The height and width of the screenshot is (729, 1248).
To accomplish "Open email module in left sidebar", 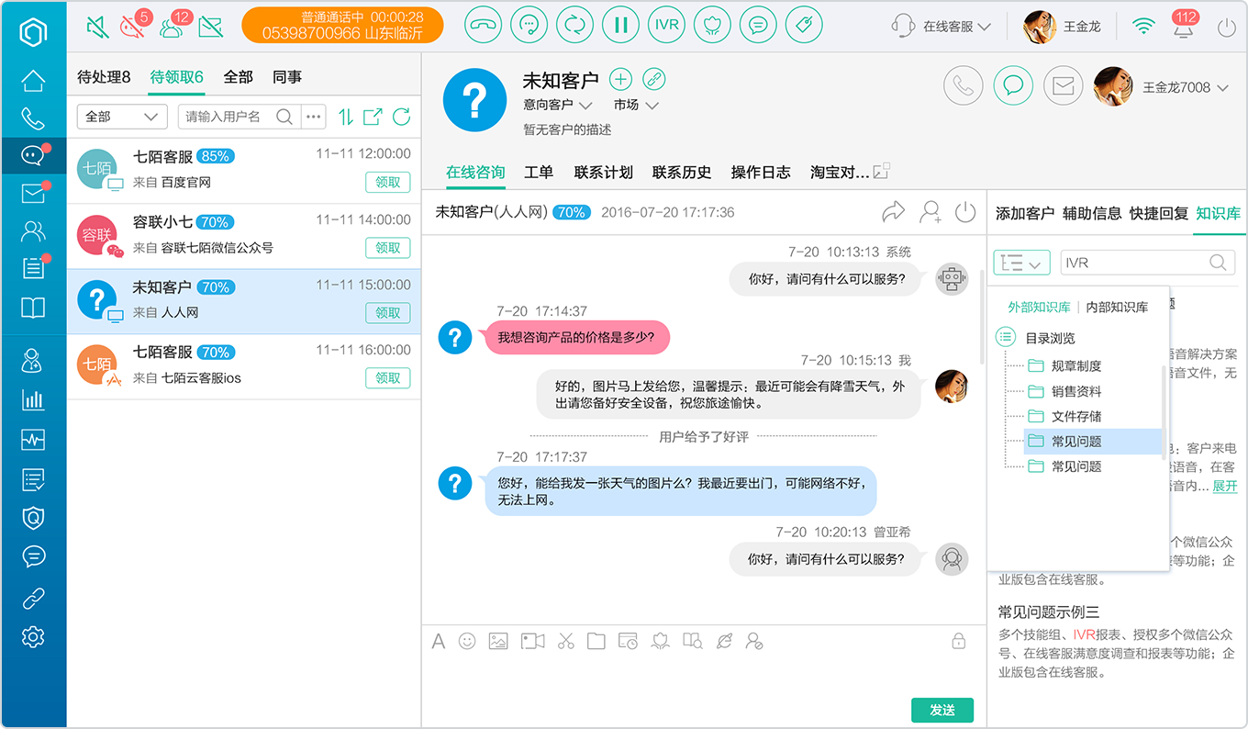I will pyautogui.click(x=33, y=193).
